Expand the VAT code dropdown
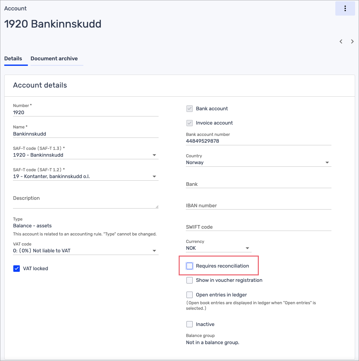 click(x=86, y=251)
